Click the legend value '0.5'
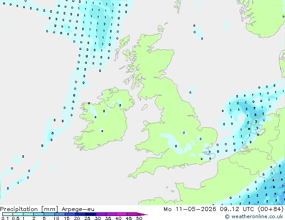 click(15, 218)
